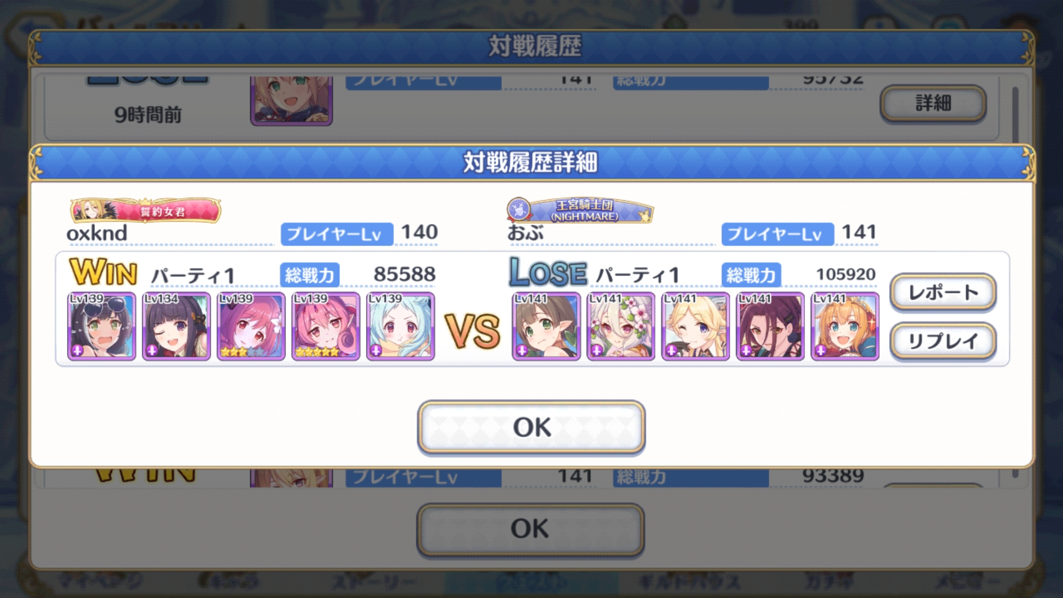This screenshot has width=1063, height=598.
Task: Select the five-star pink-haired headphone character
Action: 326,326
